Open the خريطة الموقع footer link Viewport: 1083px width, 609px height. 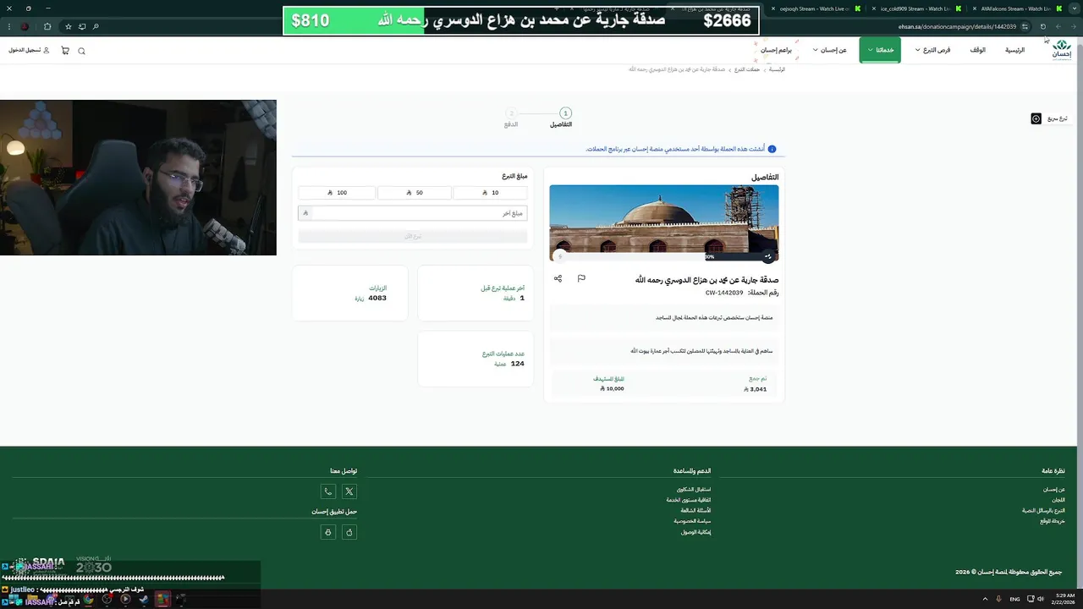pyautogui.click(x=1053, y=521)
